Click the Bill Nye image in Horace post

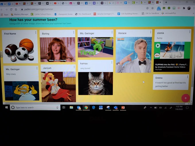134,55
